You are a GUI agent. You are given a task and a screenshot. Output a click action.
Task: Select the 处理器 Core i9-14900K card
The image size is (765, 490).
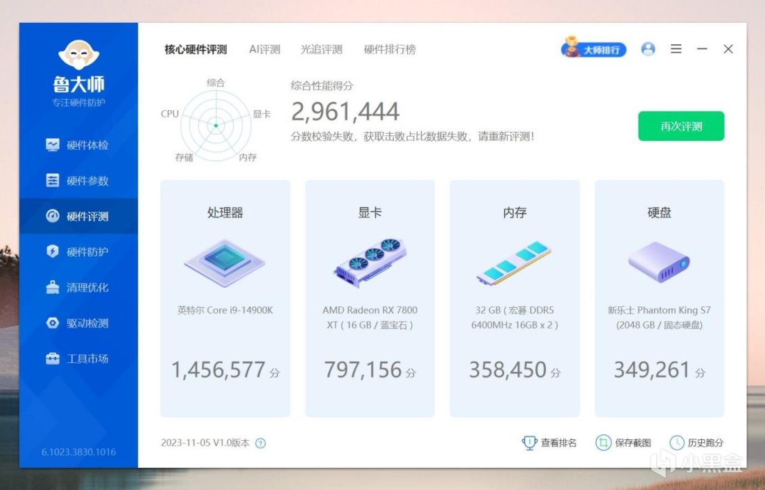click(225, 299)
